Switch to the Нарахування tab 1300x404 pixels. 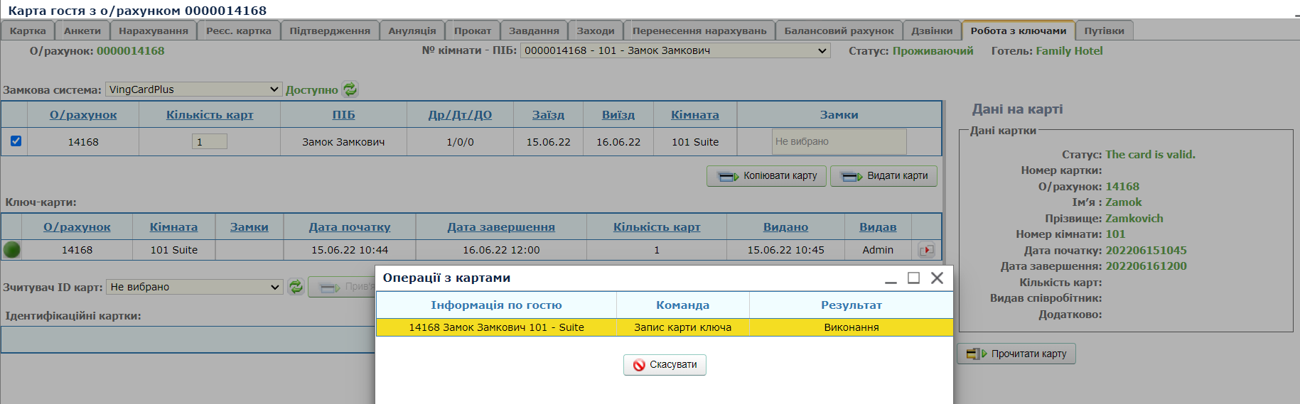click(154, 31)
